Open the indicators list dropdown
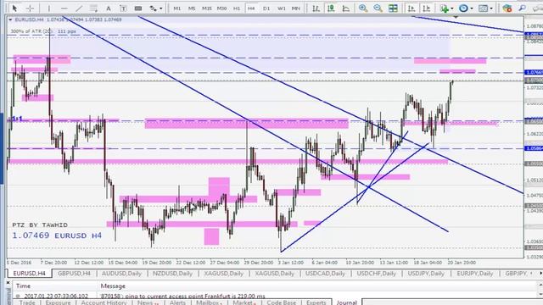The image size is (543, 305). click(446, 8)
